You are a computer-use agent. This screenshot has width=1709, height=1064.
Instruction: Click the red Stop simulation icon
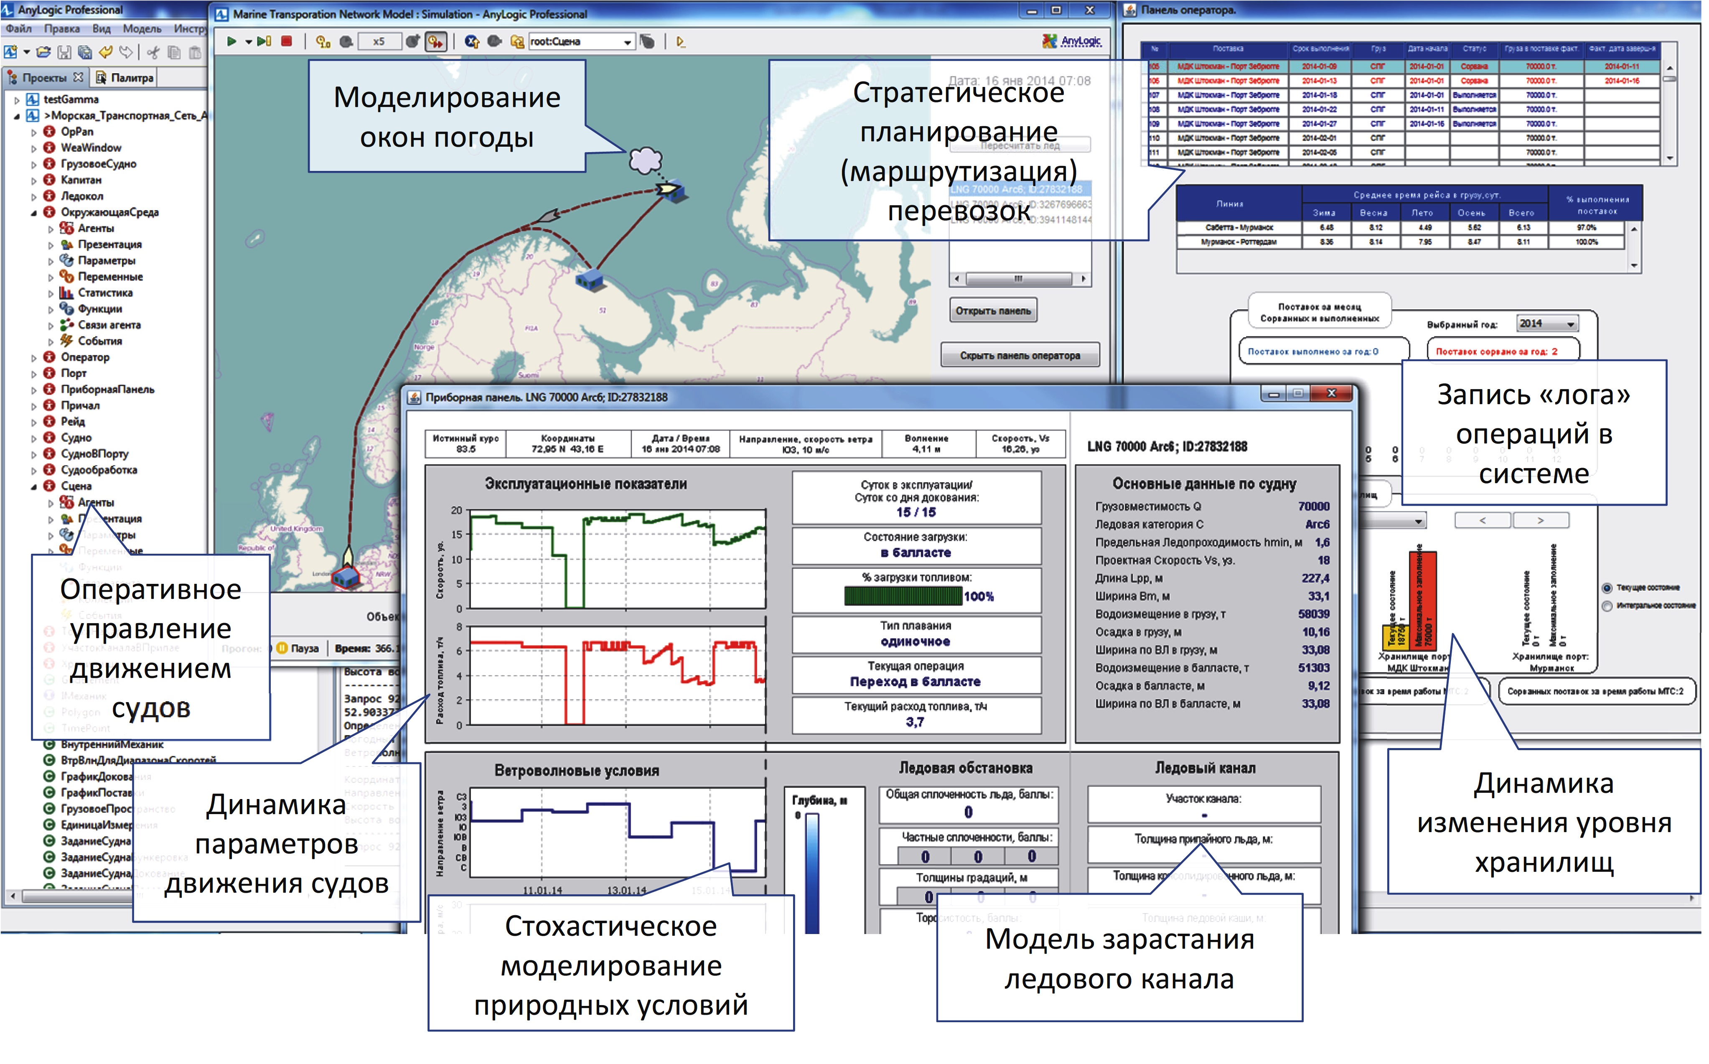pyautogui.click(x=286, y=41)
